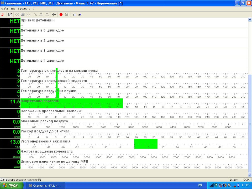Click the 'Угол опережения зажигания' green bar
Viewport: 252px width, 189px height.
coord(146,144)
